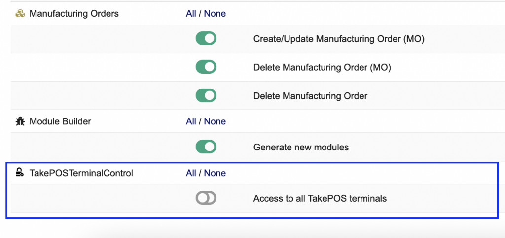Disable the Generate new modules toggle
The width and height of the screenshot is (505, 238).
206,147
